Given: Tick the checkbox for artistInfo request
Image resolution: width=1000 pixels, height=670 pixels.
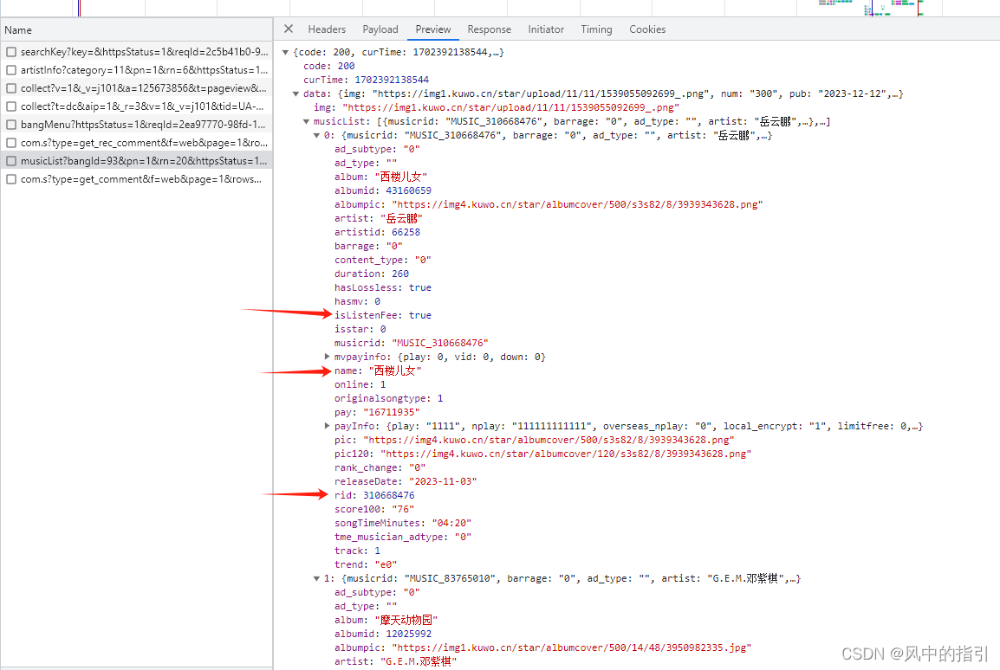Looking at the screenshot, I should pyautogui.click(x=11, y=70).
